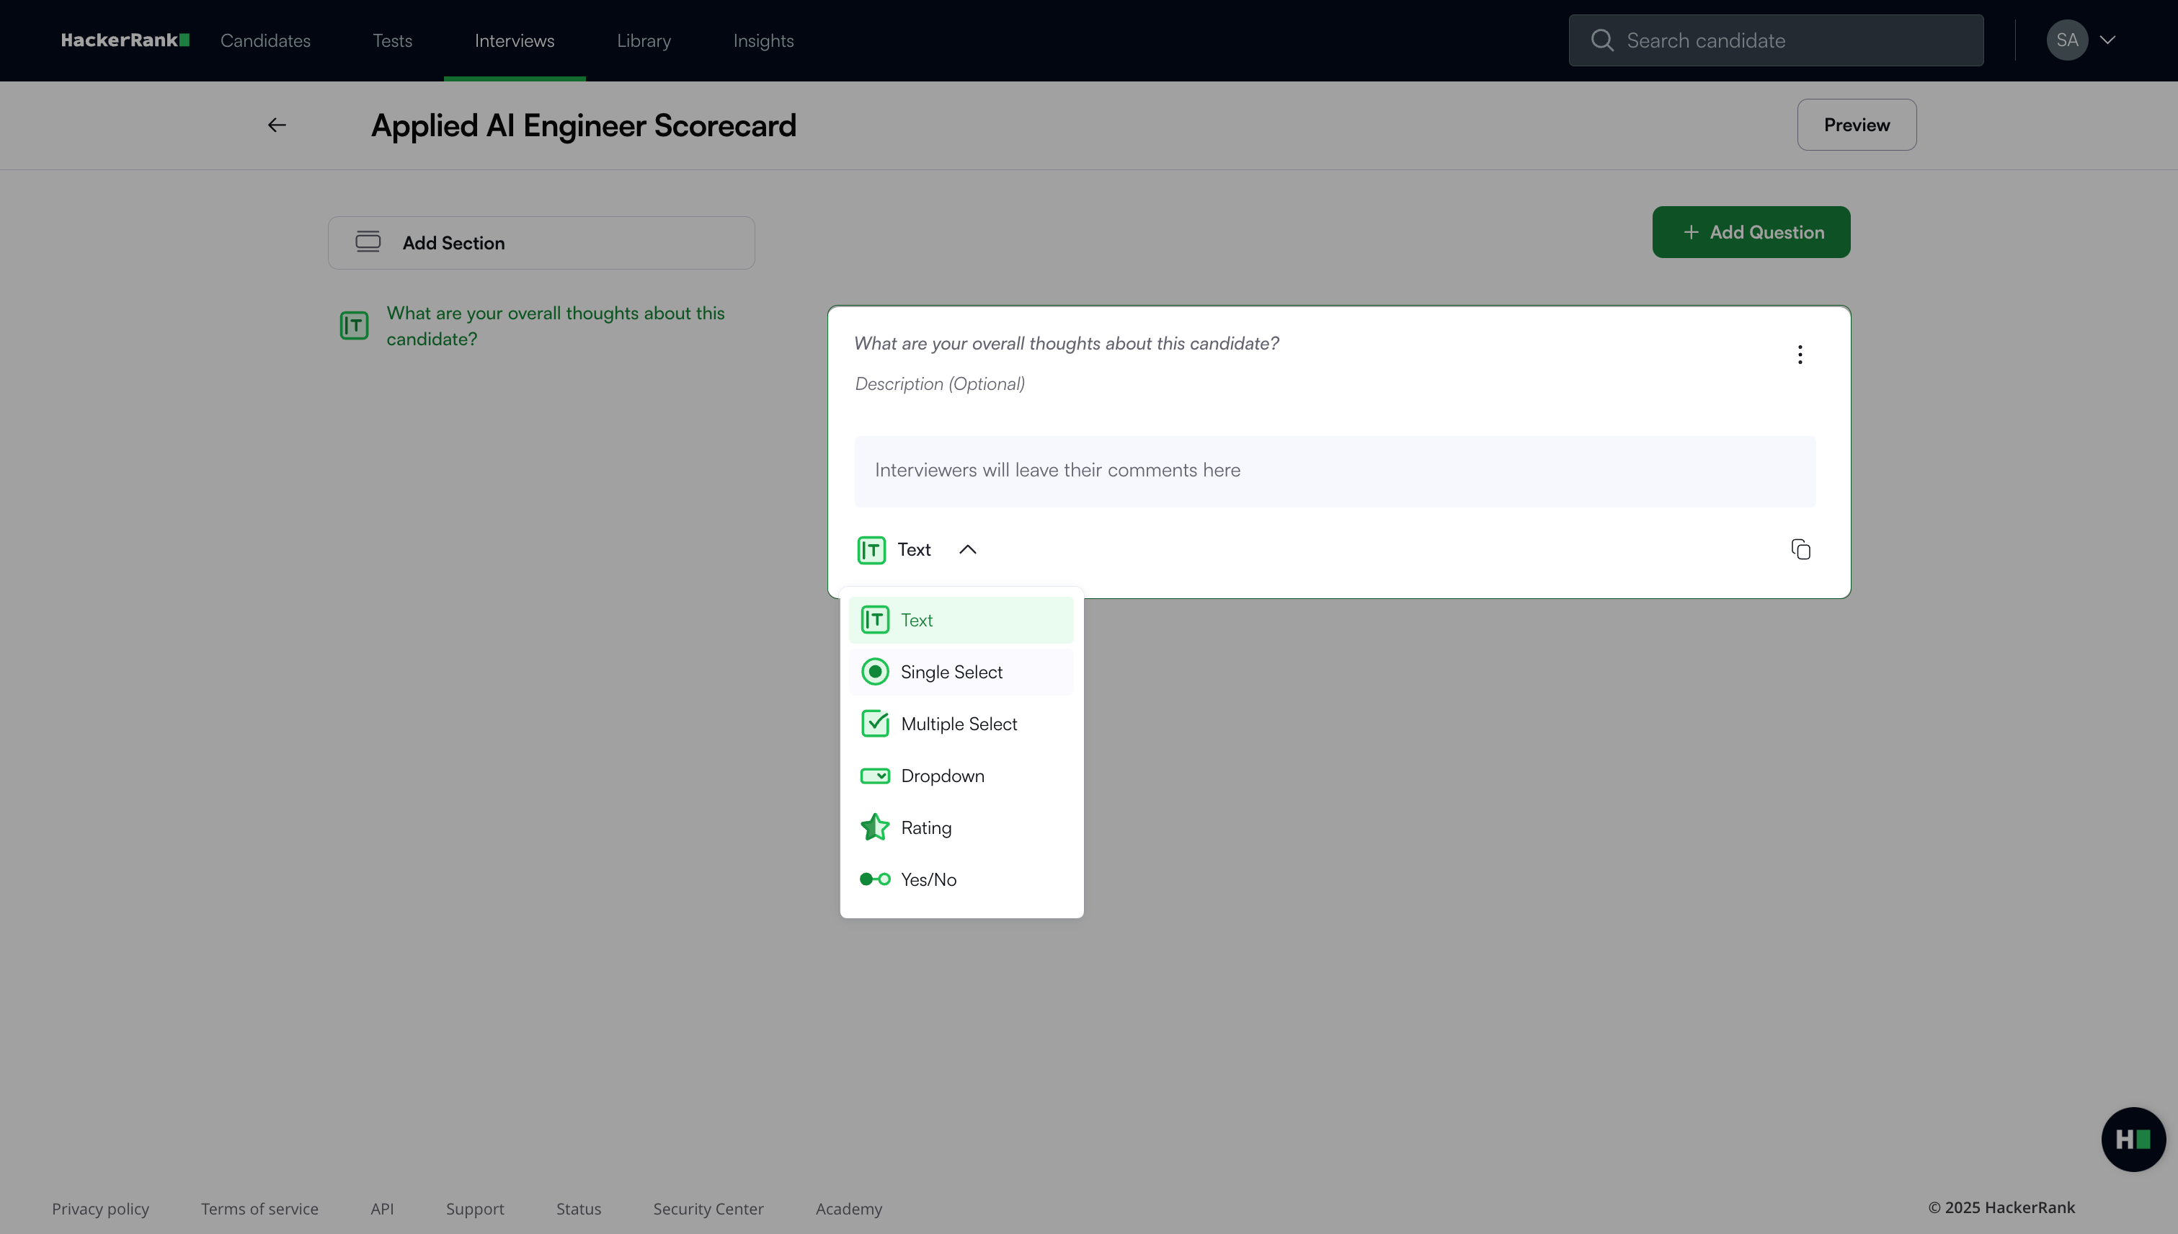
Task: Collapse the Text question type dropdown
Action: click(967, 549)
